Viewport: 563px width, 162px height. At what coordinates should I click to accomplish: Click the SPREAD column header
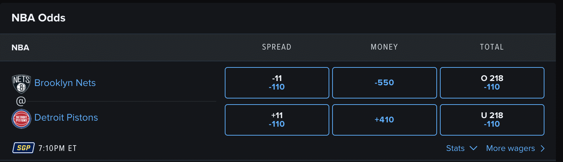click(x=277, y=47)
